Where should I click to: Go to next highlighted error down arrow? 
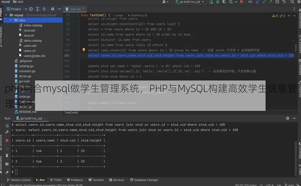click(294, 16)
